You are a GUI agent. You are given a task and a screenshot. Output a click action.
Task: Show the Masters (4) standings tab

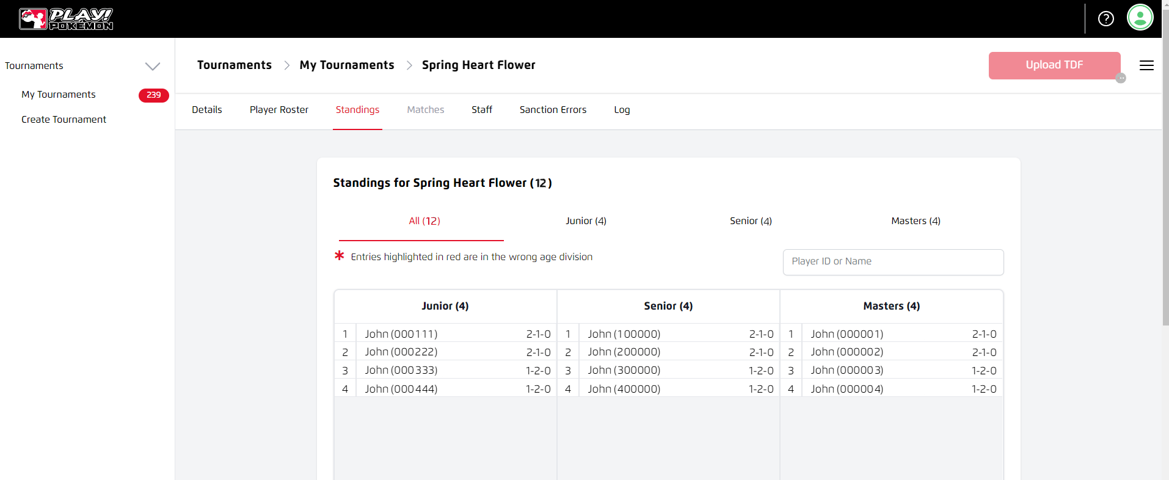(x=915, y=221)
